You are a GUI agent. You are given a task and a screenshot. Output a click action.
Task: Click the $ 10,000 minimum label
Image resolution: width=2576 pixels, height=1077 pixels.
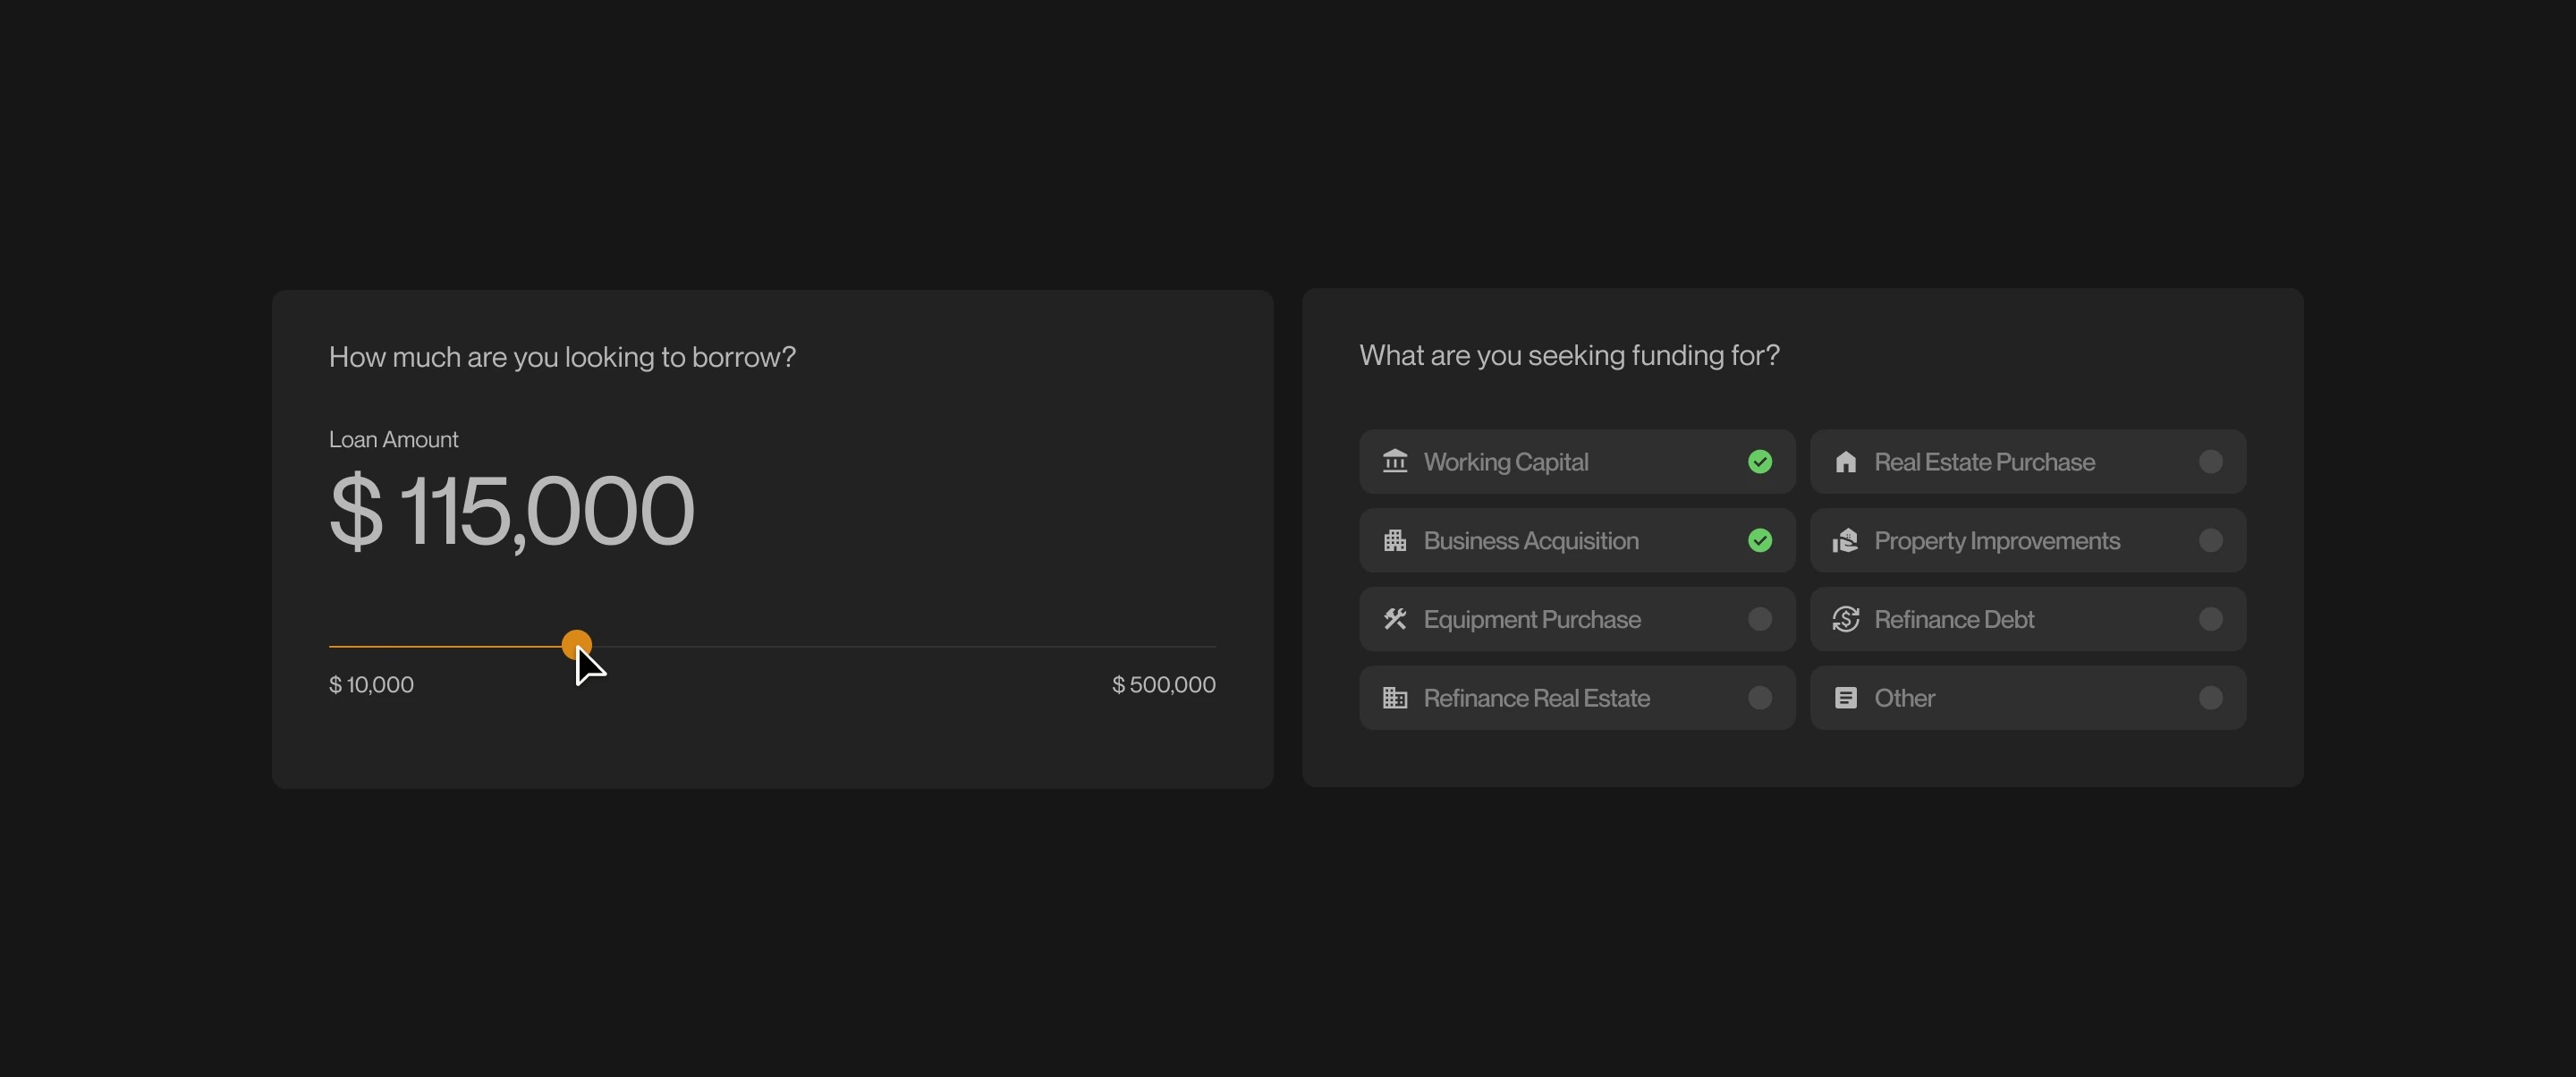371,684
